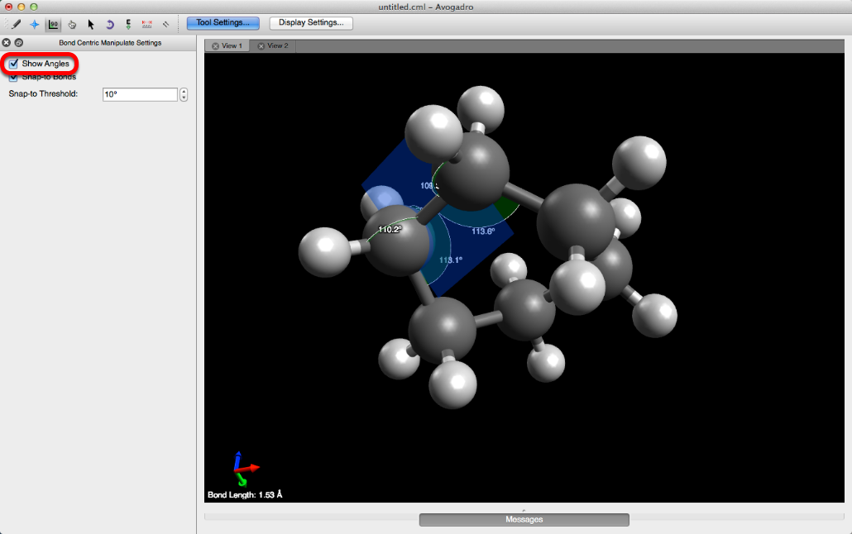Select the Draw pencil tool
Screen dimensions: 852x534
(16, 24)
